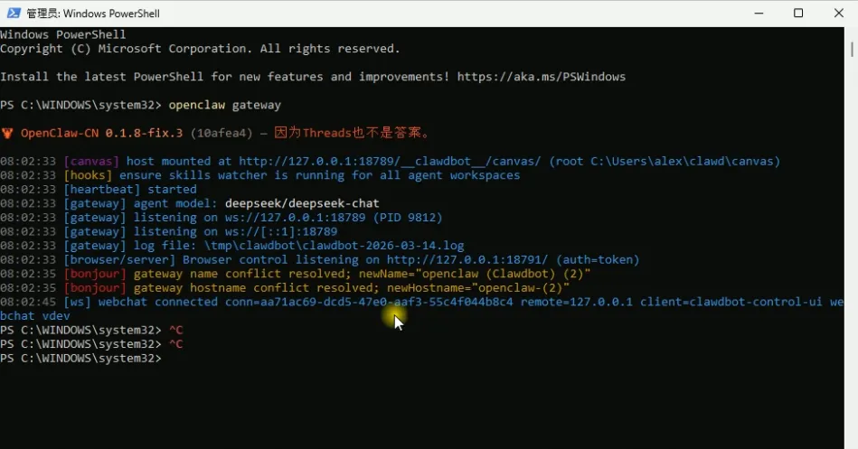Click the last empty PS prompt line

81,359
